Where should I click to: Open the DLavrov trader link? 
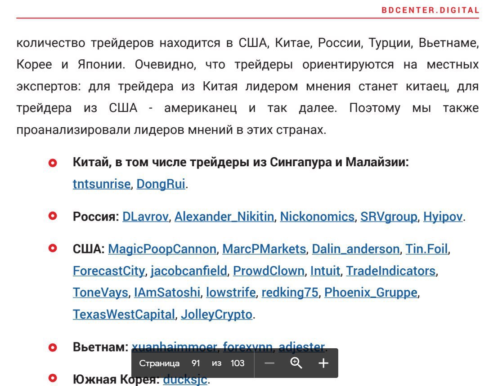coord(145,217)
